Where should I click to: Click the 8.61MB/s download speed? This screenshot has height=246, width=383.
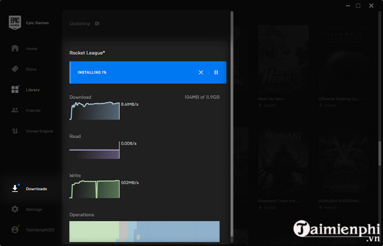129,104
